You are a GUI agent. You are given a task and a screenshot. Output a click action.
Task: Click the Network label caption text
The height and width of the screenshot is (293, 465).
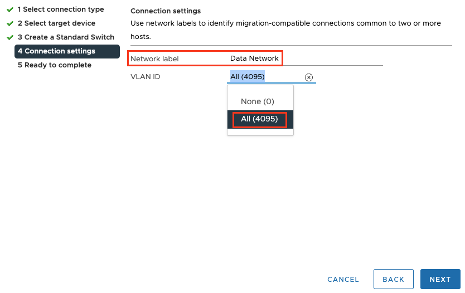(x=154, y=58)
